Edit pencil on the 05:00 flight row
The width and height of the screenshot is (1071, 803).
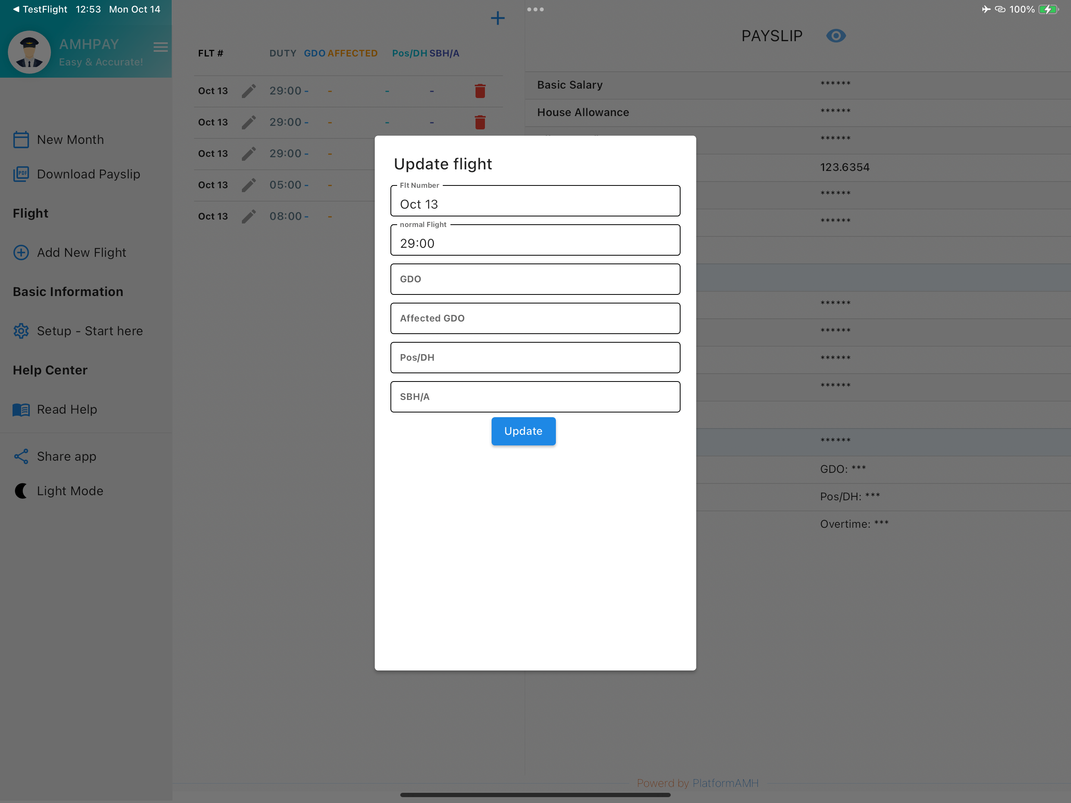(249, 185)
